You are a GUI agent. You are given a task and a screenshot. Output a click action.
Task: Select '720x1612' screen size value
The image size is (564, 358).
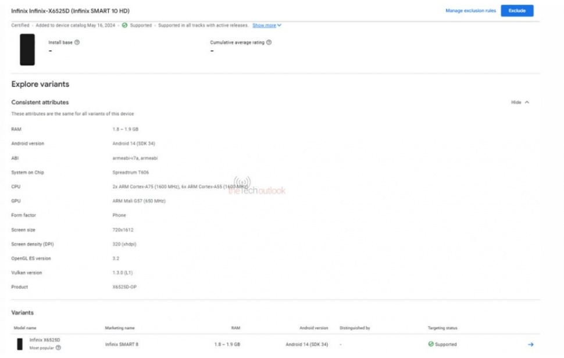click(x=123, y=230)
